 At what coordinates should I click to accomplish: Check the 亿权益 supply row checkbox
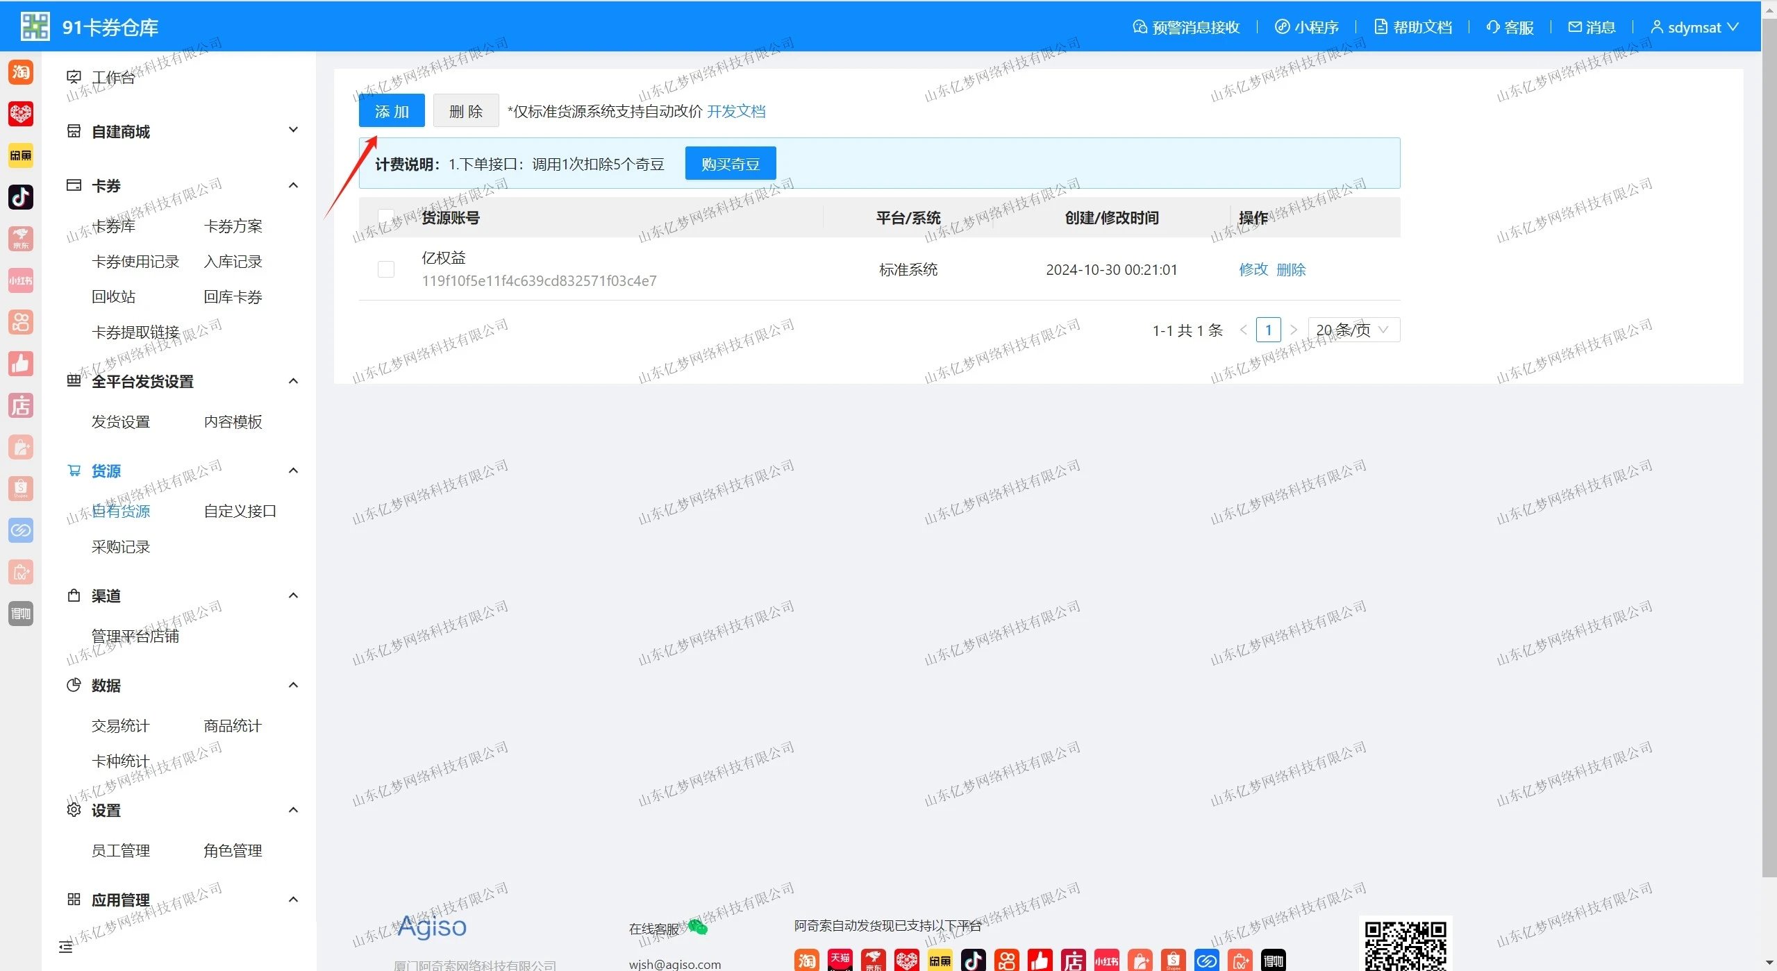(385, 269)
